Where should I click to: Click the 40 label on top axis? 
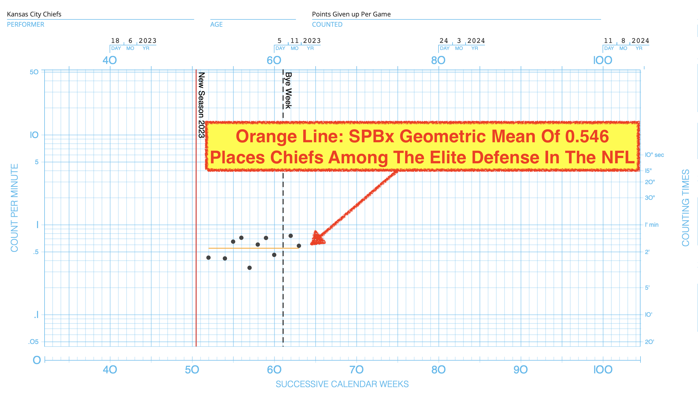coord(110,60)
